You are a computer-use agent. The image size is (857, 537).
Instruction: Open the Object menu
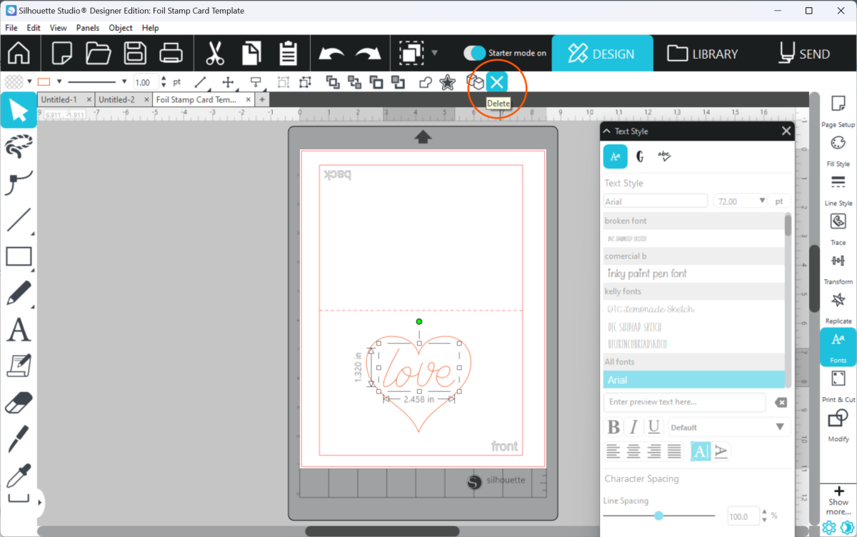click(x=121, y=28)
